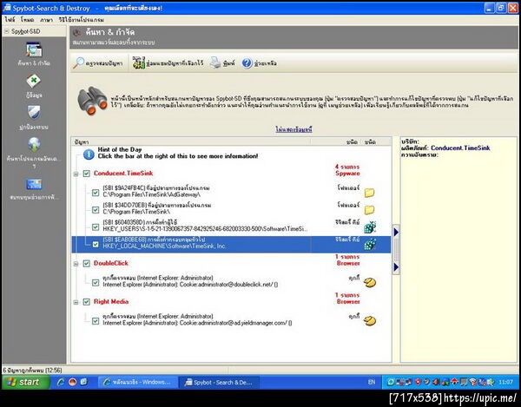521x407 pixels.
Task: Click the Conducent.TimeSink product name in info panel
Action: [x=460, y=148]
